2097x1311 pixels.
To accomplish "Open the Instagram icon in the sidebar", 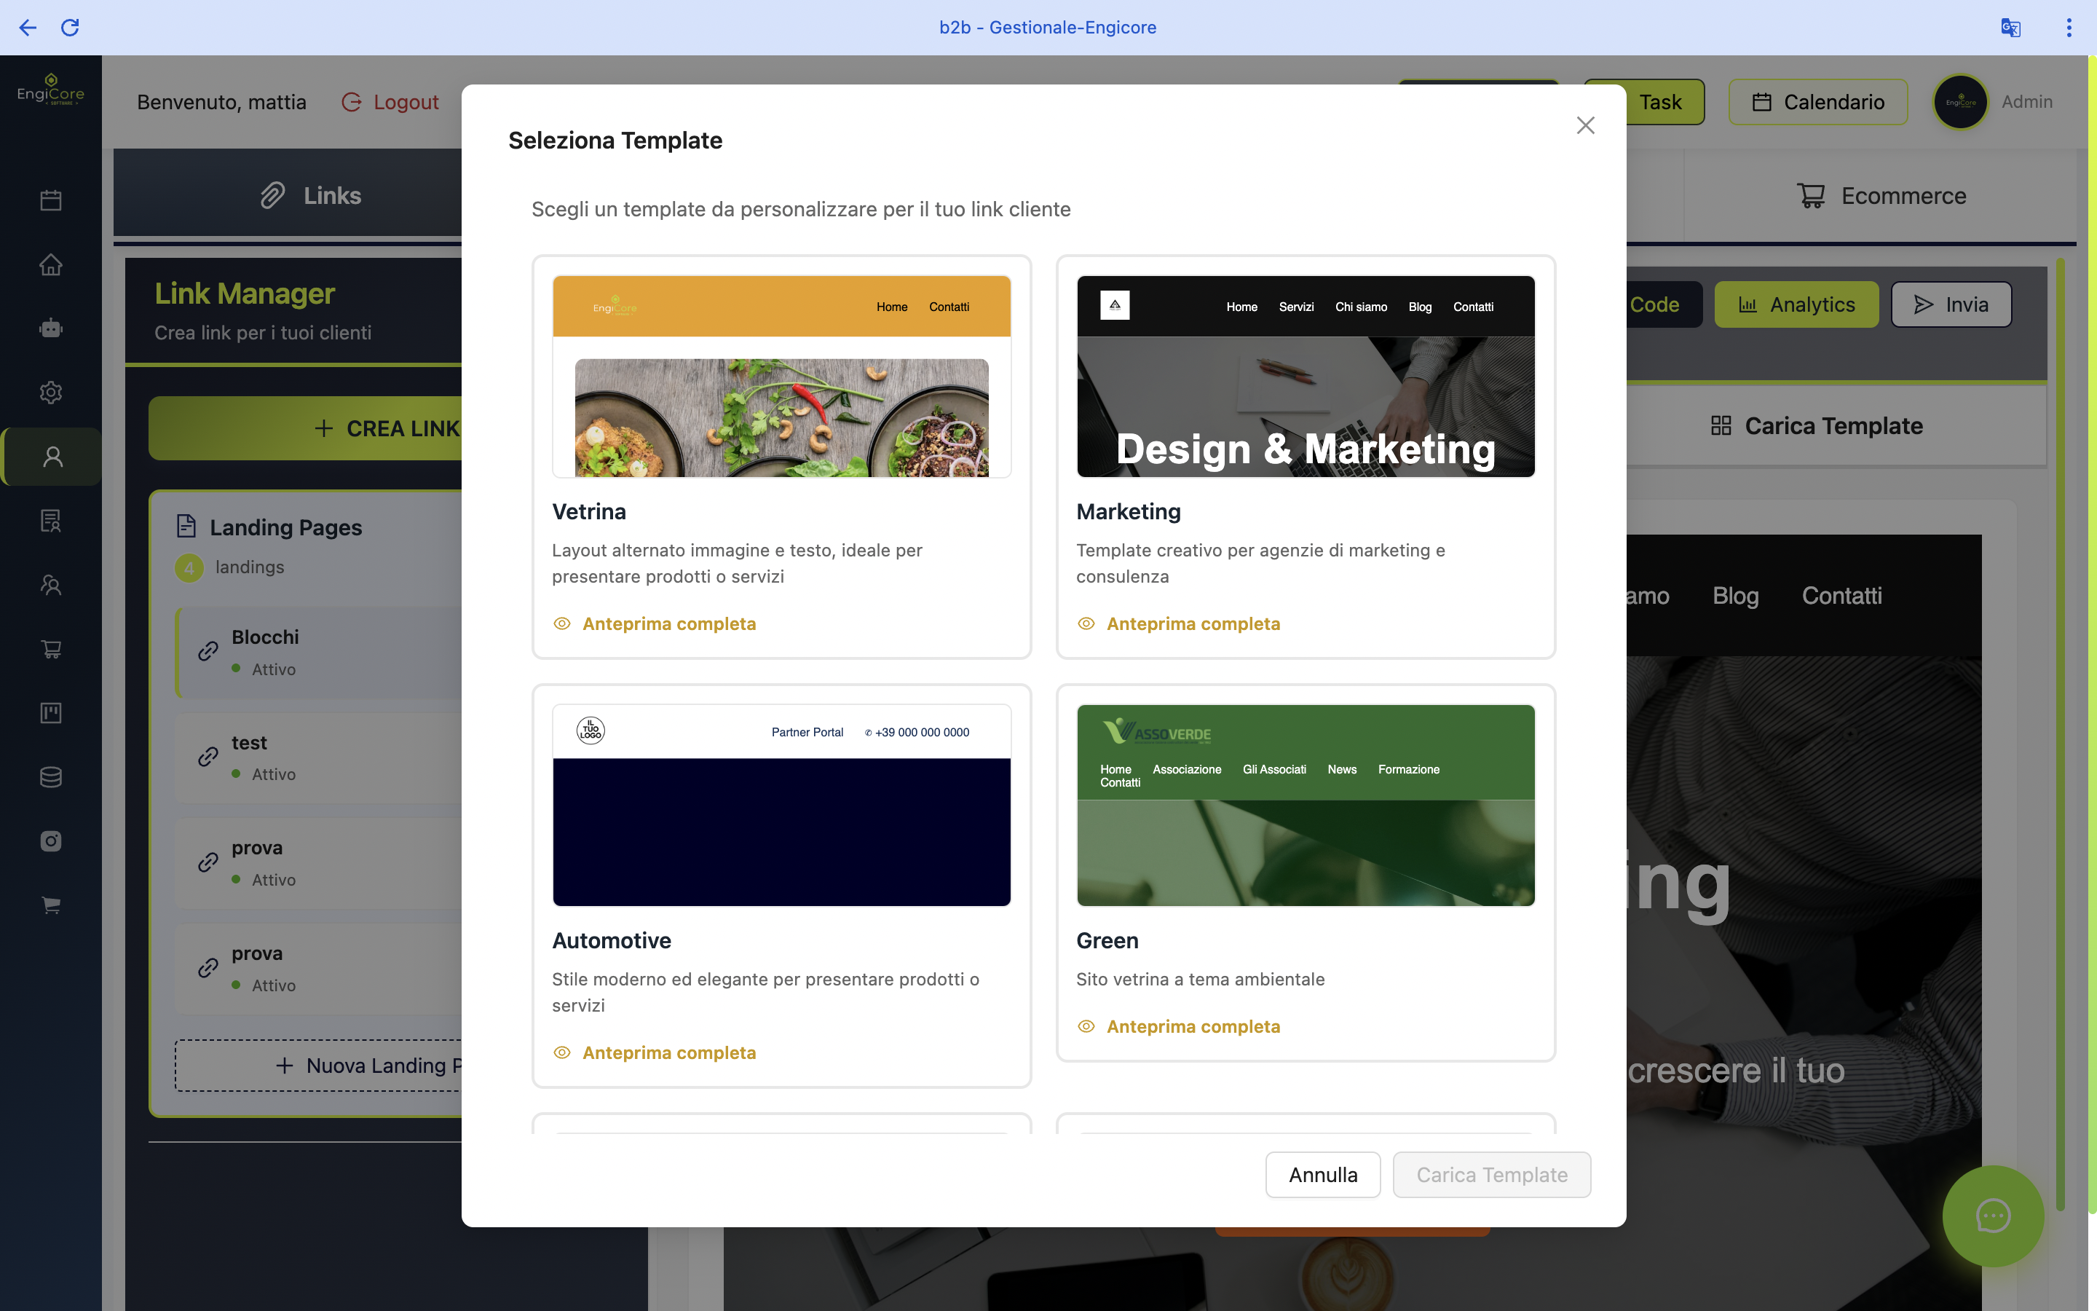I will click(x=51, y=841).
